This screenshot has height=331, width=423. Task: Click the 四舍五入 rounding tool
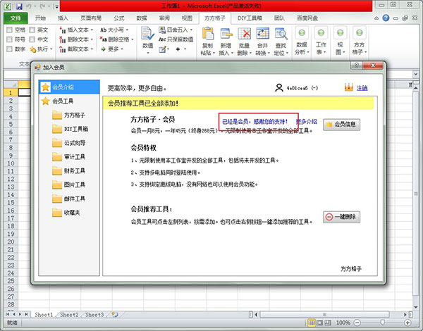(x=176, y=30)
